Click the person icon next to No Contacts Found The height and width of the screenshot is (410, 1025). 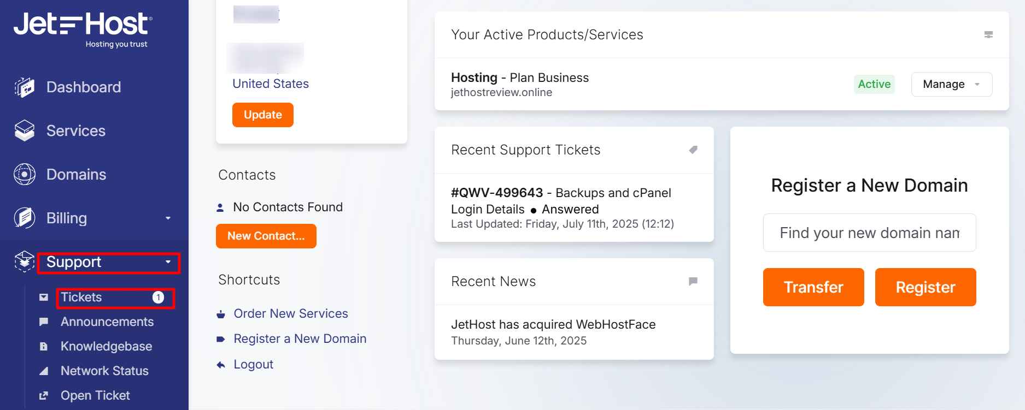(220, 207)
